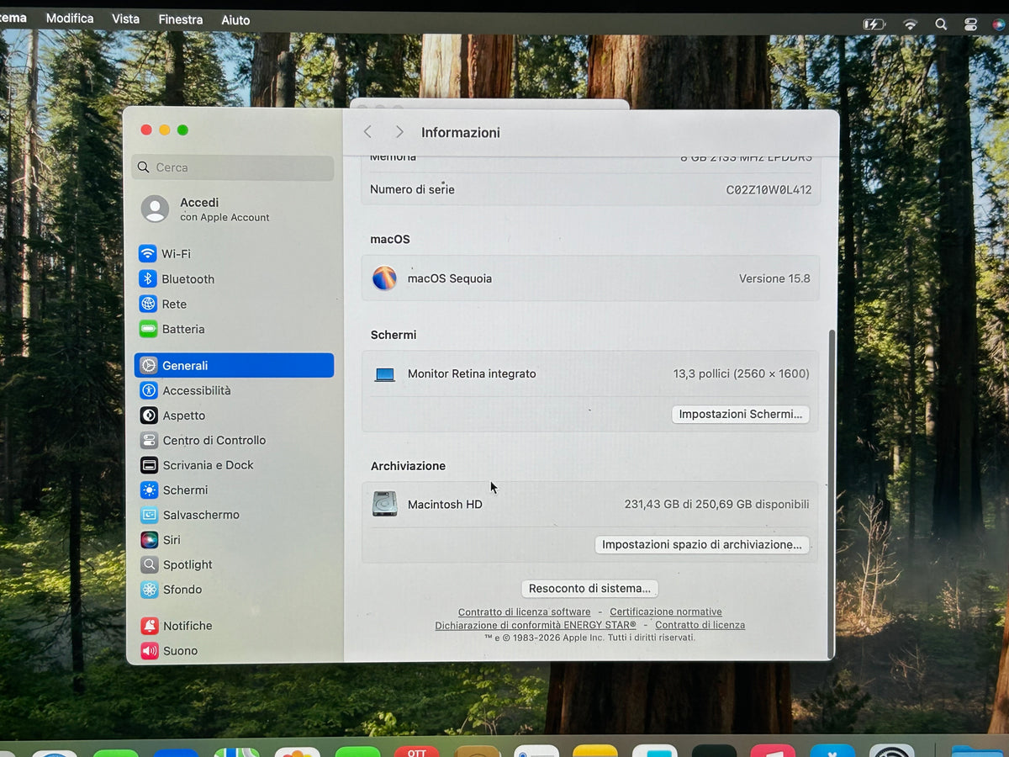The image size is (1009, 757).
Task: Go forward with the right chevron
Action: [399, 132]
